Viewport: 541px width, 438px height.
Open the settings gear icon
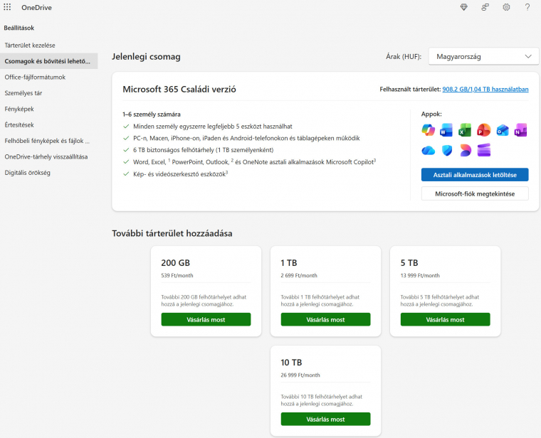pos(506,7)
